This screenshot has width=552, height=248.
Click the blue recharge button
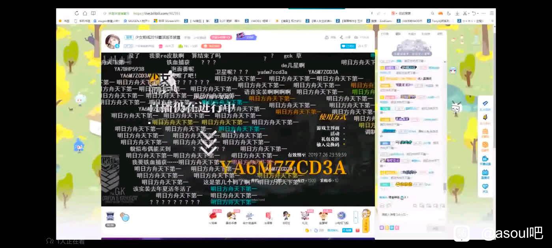[347, 230]
